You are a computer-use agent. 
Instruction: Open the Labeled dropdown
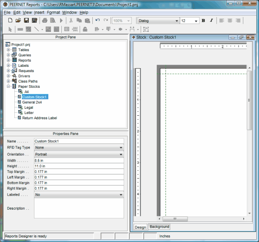pyautogui.click(x=79, y=194)
